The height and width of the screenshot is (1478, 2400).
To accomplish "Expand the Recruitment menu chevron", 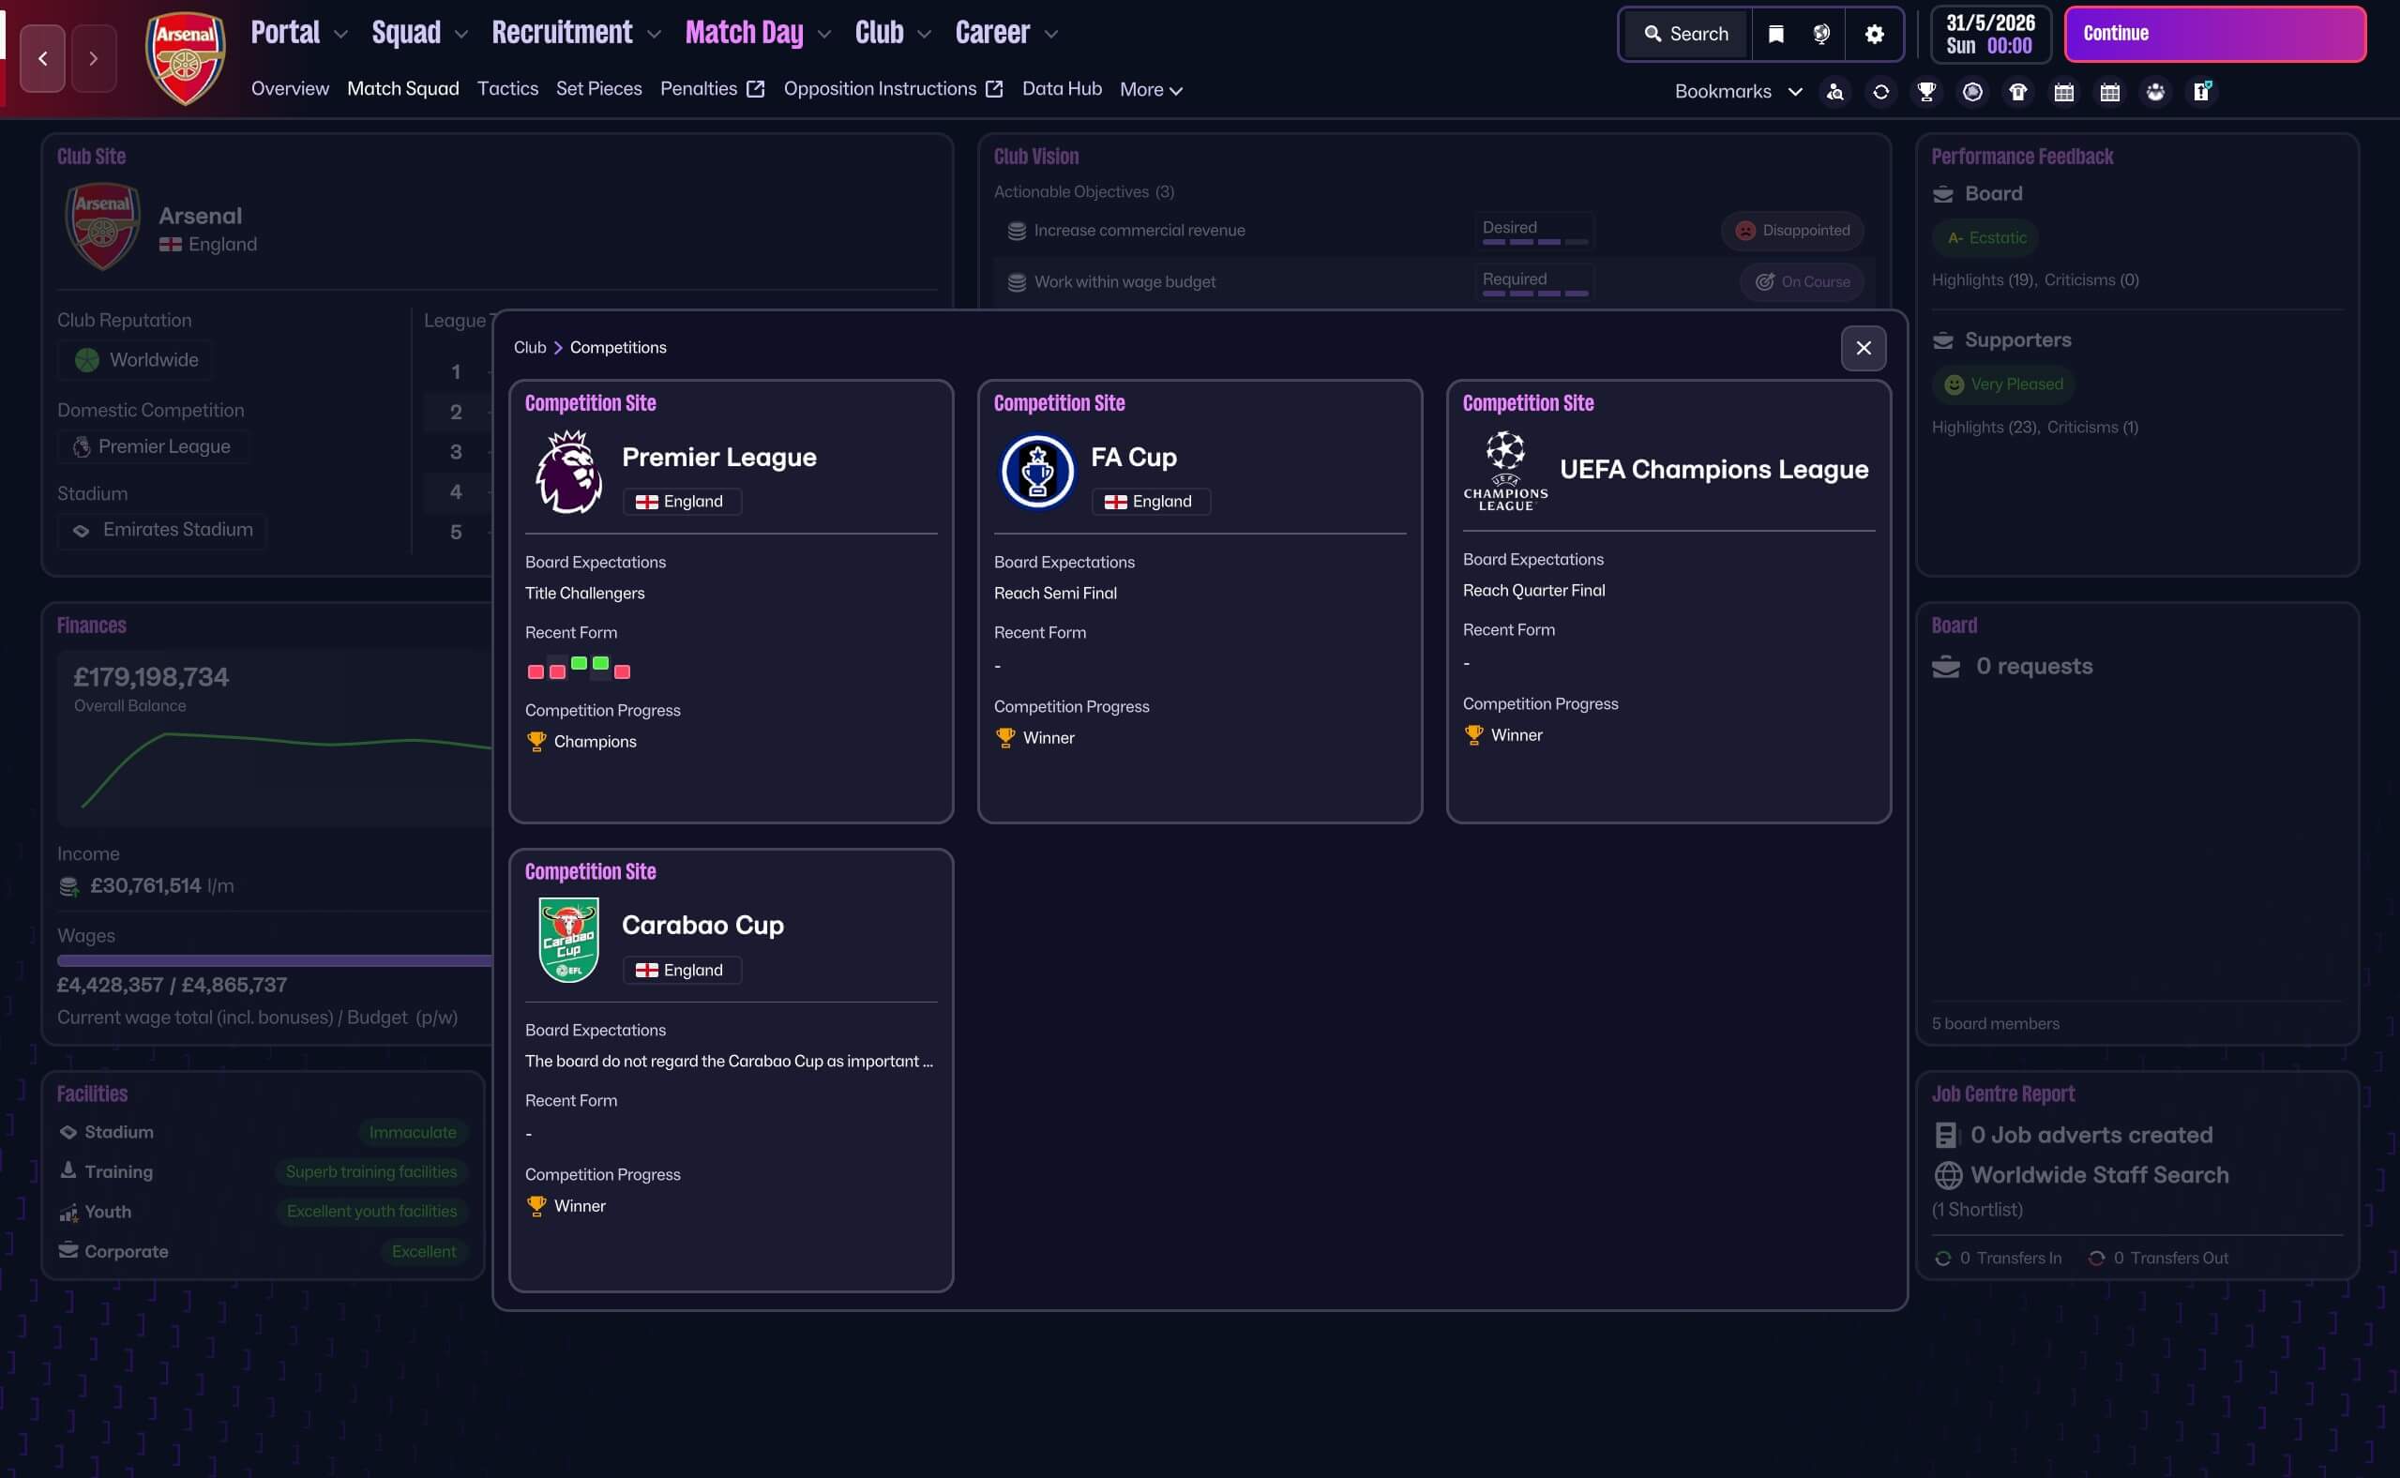I will [654, 34].
